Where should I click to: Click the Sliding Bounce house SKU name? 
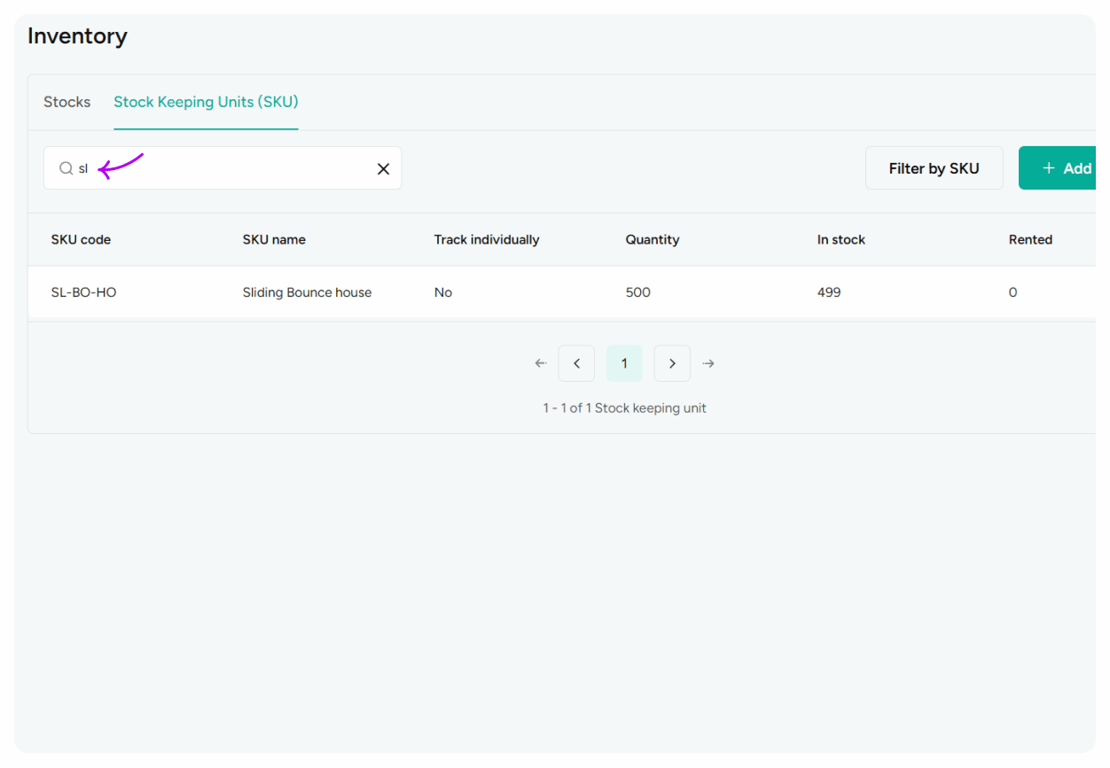307,292
